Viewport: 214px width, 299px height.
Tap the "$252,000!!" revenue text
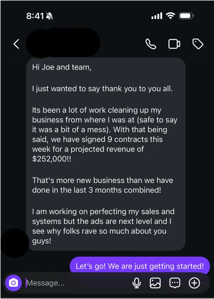[52, 160]
